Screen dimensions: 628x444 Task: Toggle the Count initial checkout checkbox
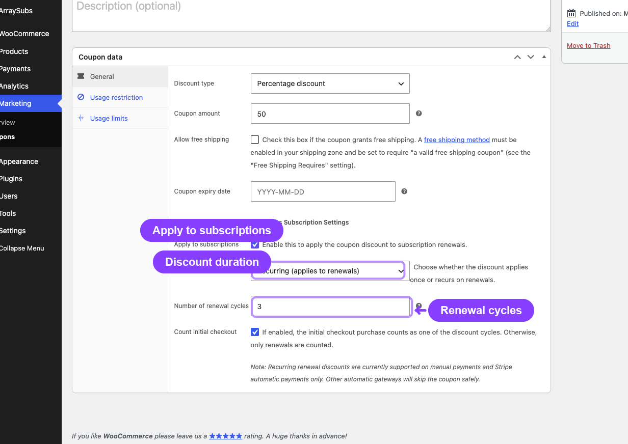[x=255, y=332]
